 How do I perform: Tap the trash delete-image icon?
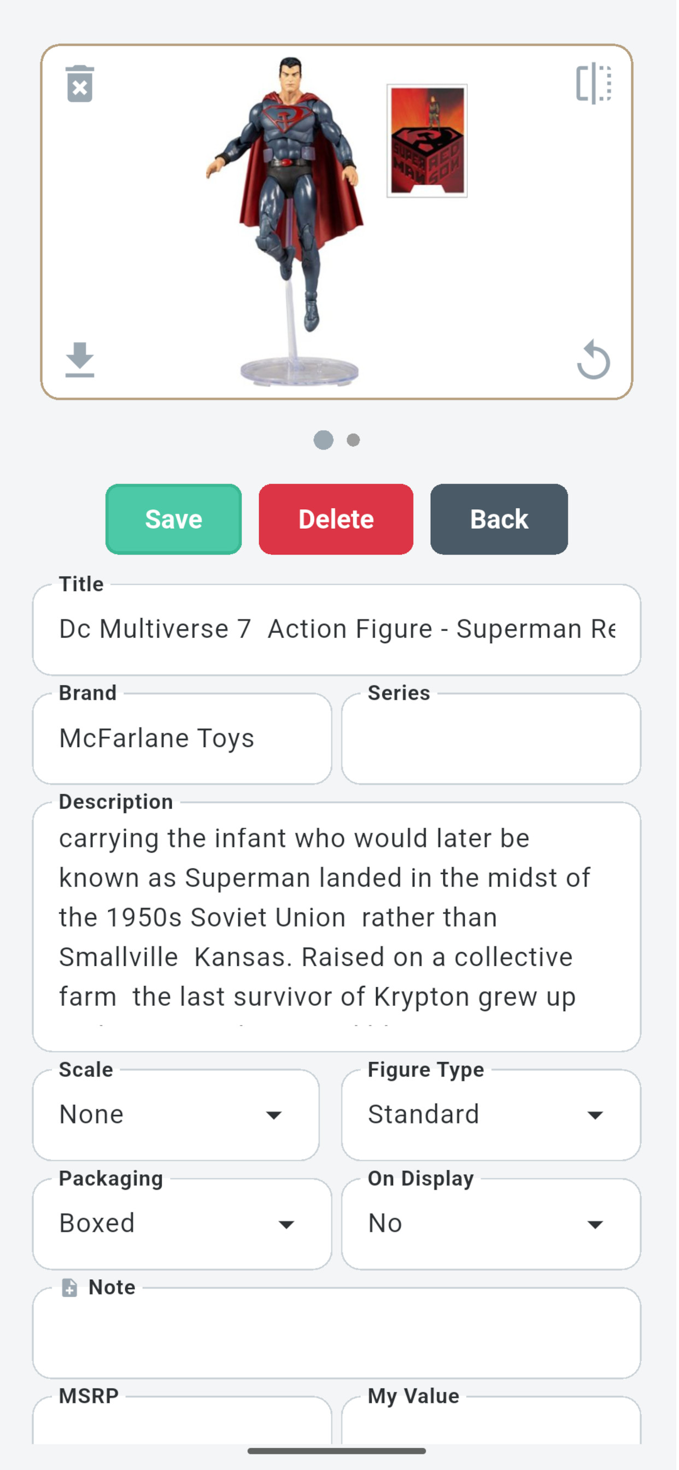[x=80, y=84]
